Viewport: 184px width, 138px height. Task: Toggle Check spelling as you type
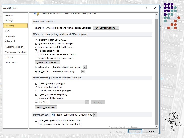(x=36, y=83)
